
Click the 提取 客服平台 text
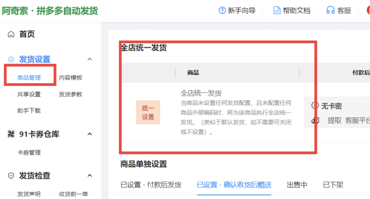tap(349, 121)
